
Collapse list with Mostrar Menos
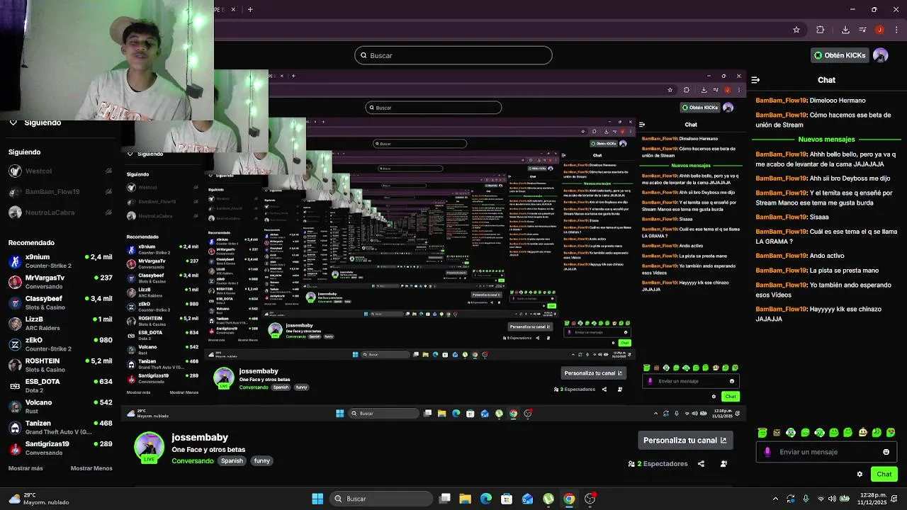[x=91, y=468]
